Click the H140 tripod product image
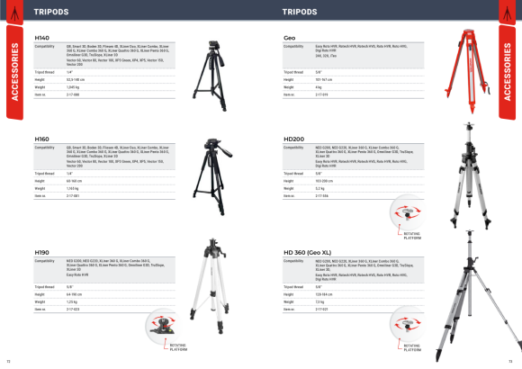 click(211, 76)
